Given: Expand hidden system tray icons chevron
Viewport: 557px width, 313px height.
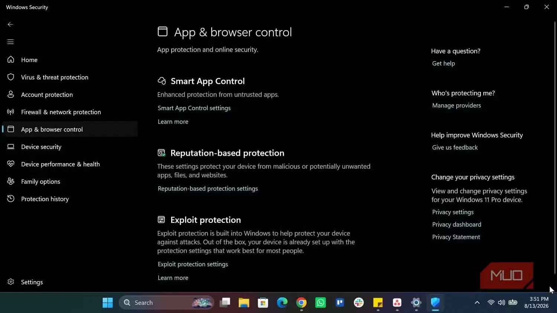Looking at the screenshot, I should click(477, 303).
